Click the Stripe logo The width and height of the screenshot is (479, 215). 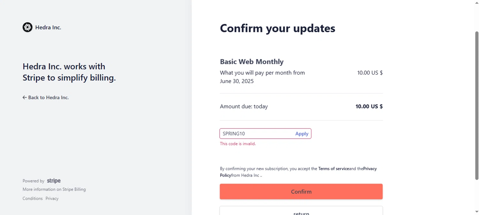54,181
